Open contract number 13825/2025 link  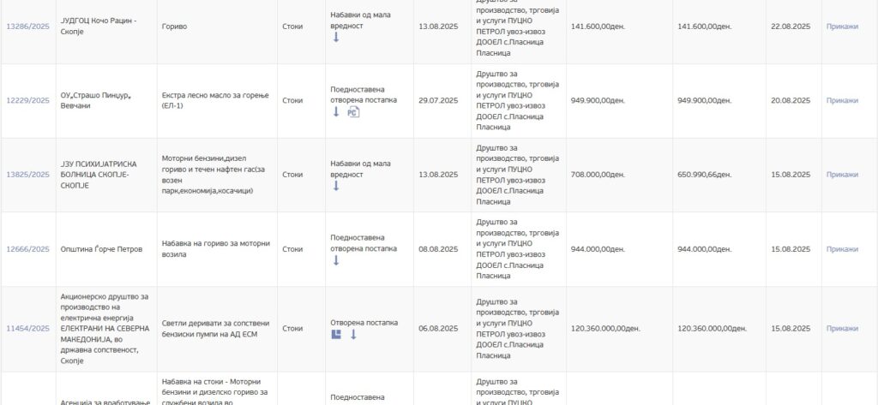pos(28,175)
